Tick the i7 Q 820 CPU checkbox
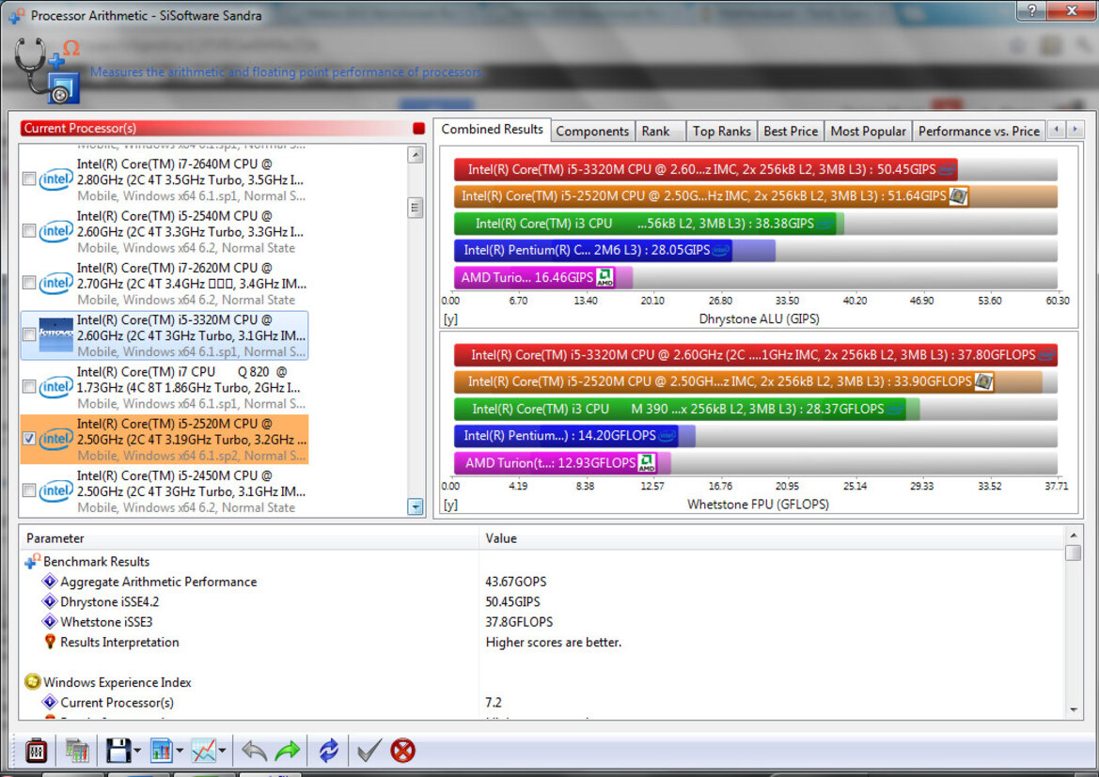The width and height of the screenshot is (1099, 777). (x=29, y=387)
